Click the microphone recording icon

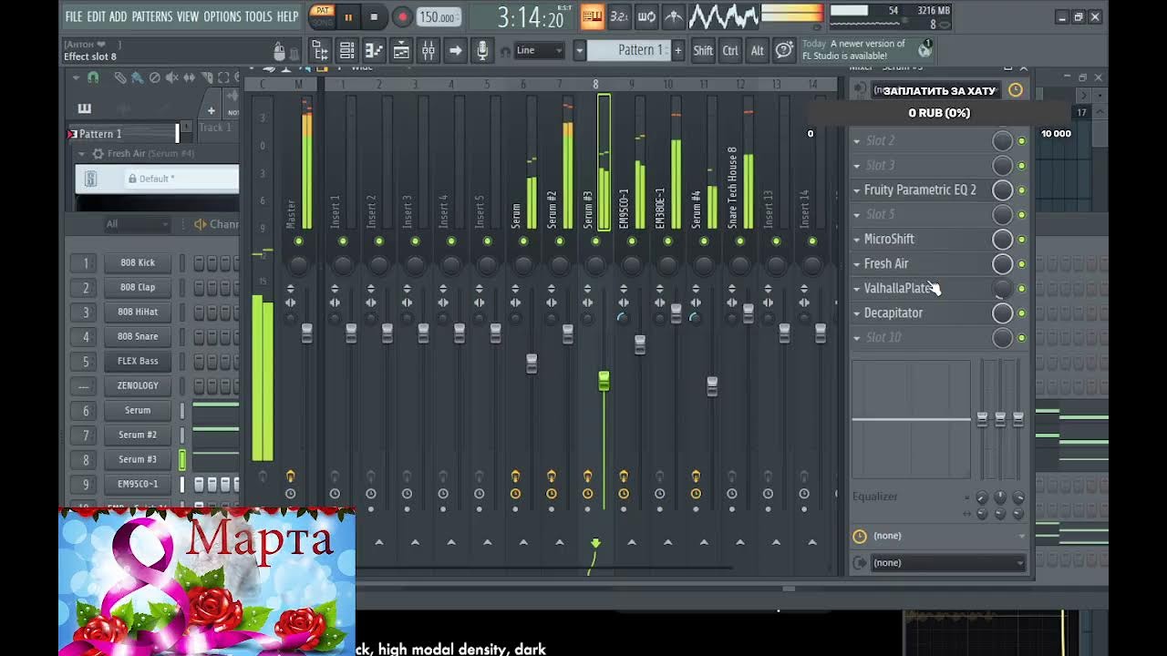[x=482, y=51]
